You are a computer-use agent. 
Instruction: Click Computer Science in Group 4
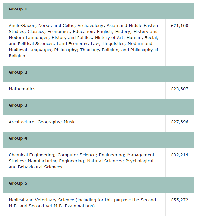77,155
